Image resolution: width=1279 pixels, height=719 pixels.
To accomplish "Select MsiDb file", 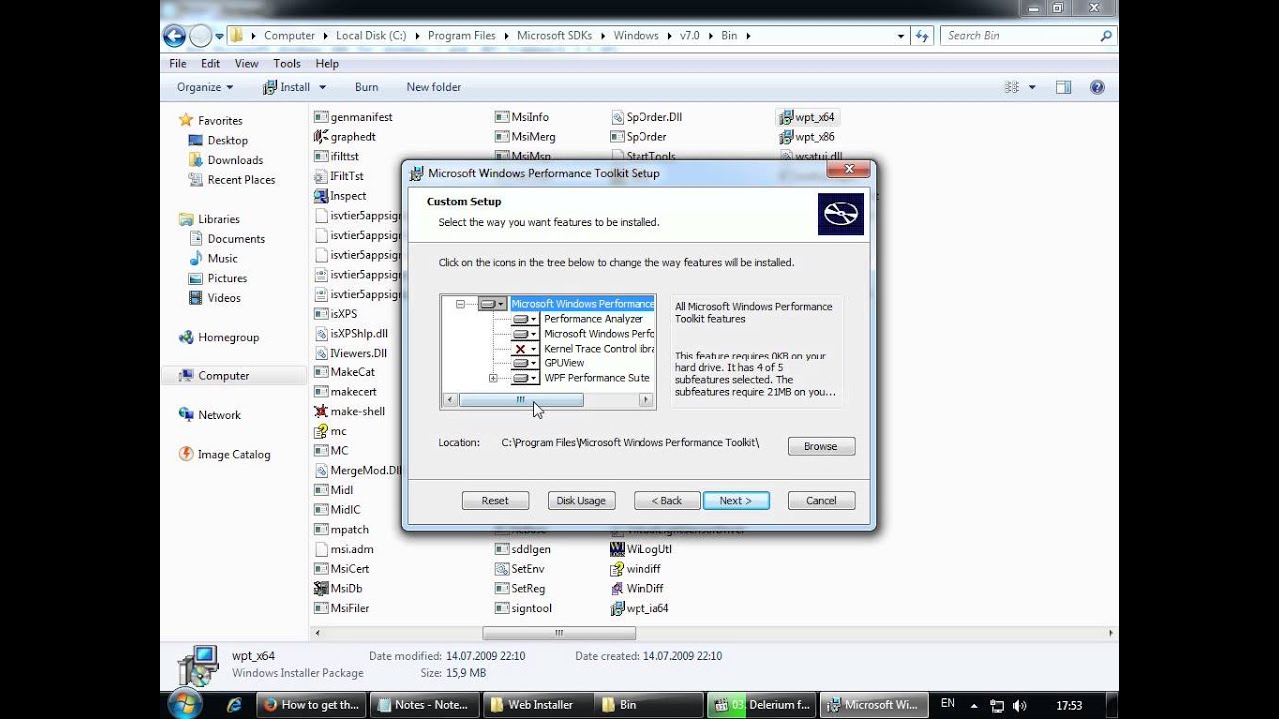I will click(338, 588).
